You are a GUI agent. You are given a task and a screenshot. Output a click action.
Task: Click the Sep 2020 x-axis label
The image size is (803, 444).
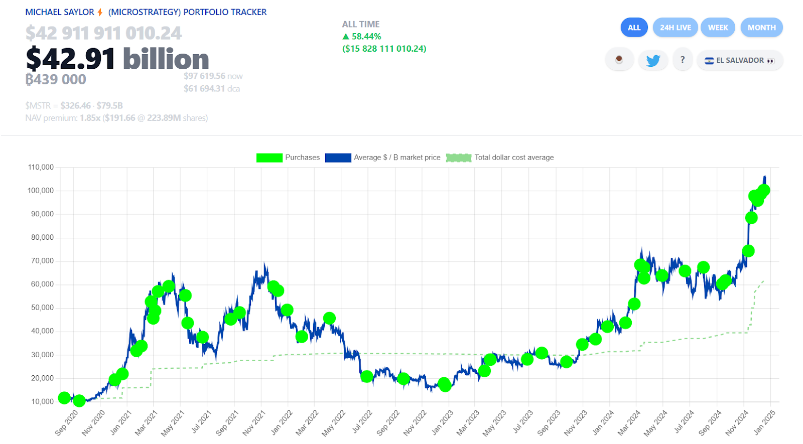(x=67, y=422)
